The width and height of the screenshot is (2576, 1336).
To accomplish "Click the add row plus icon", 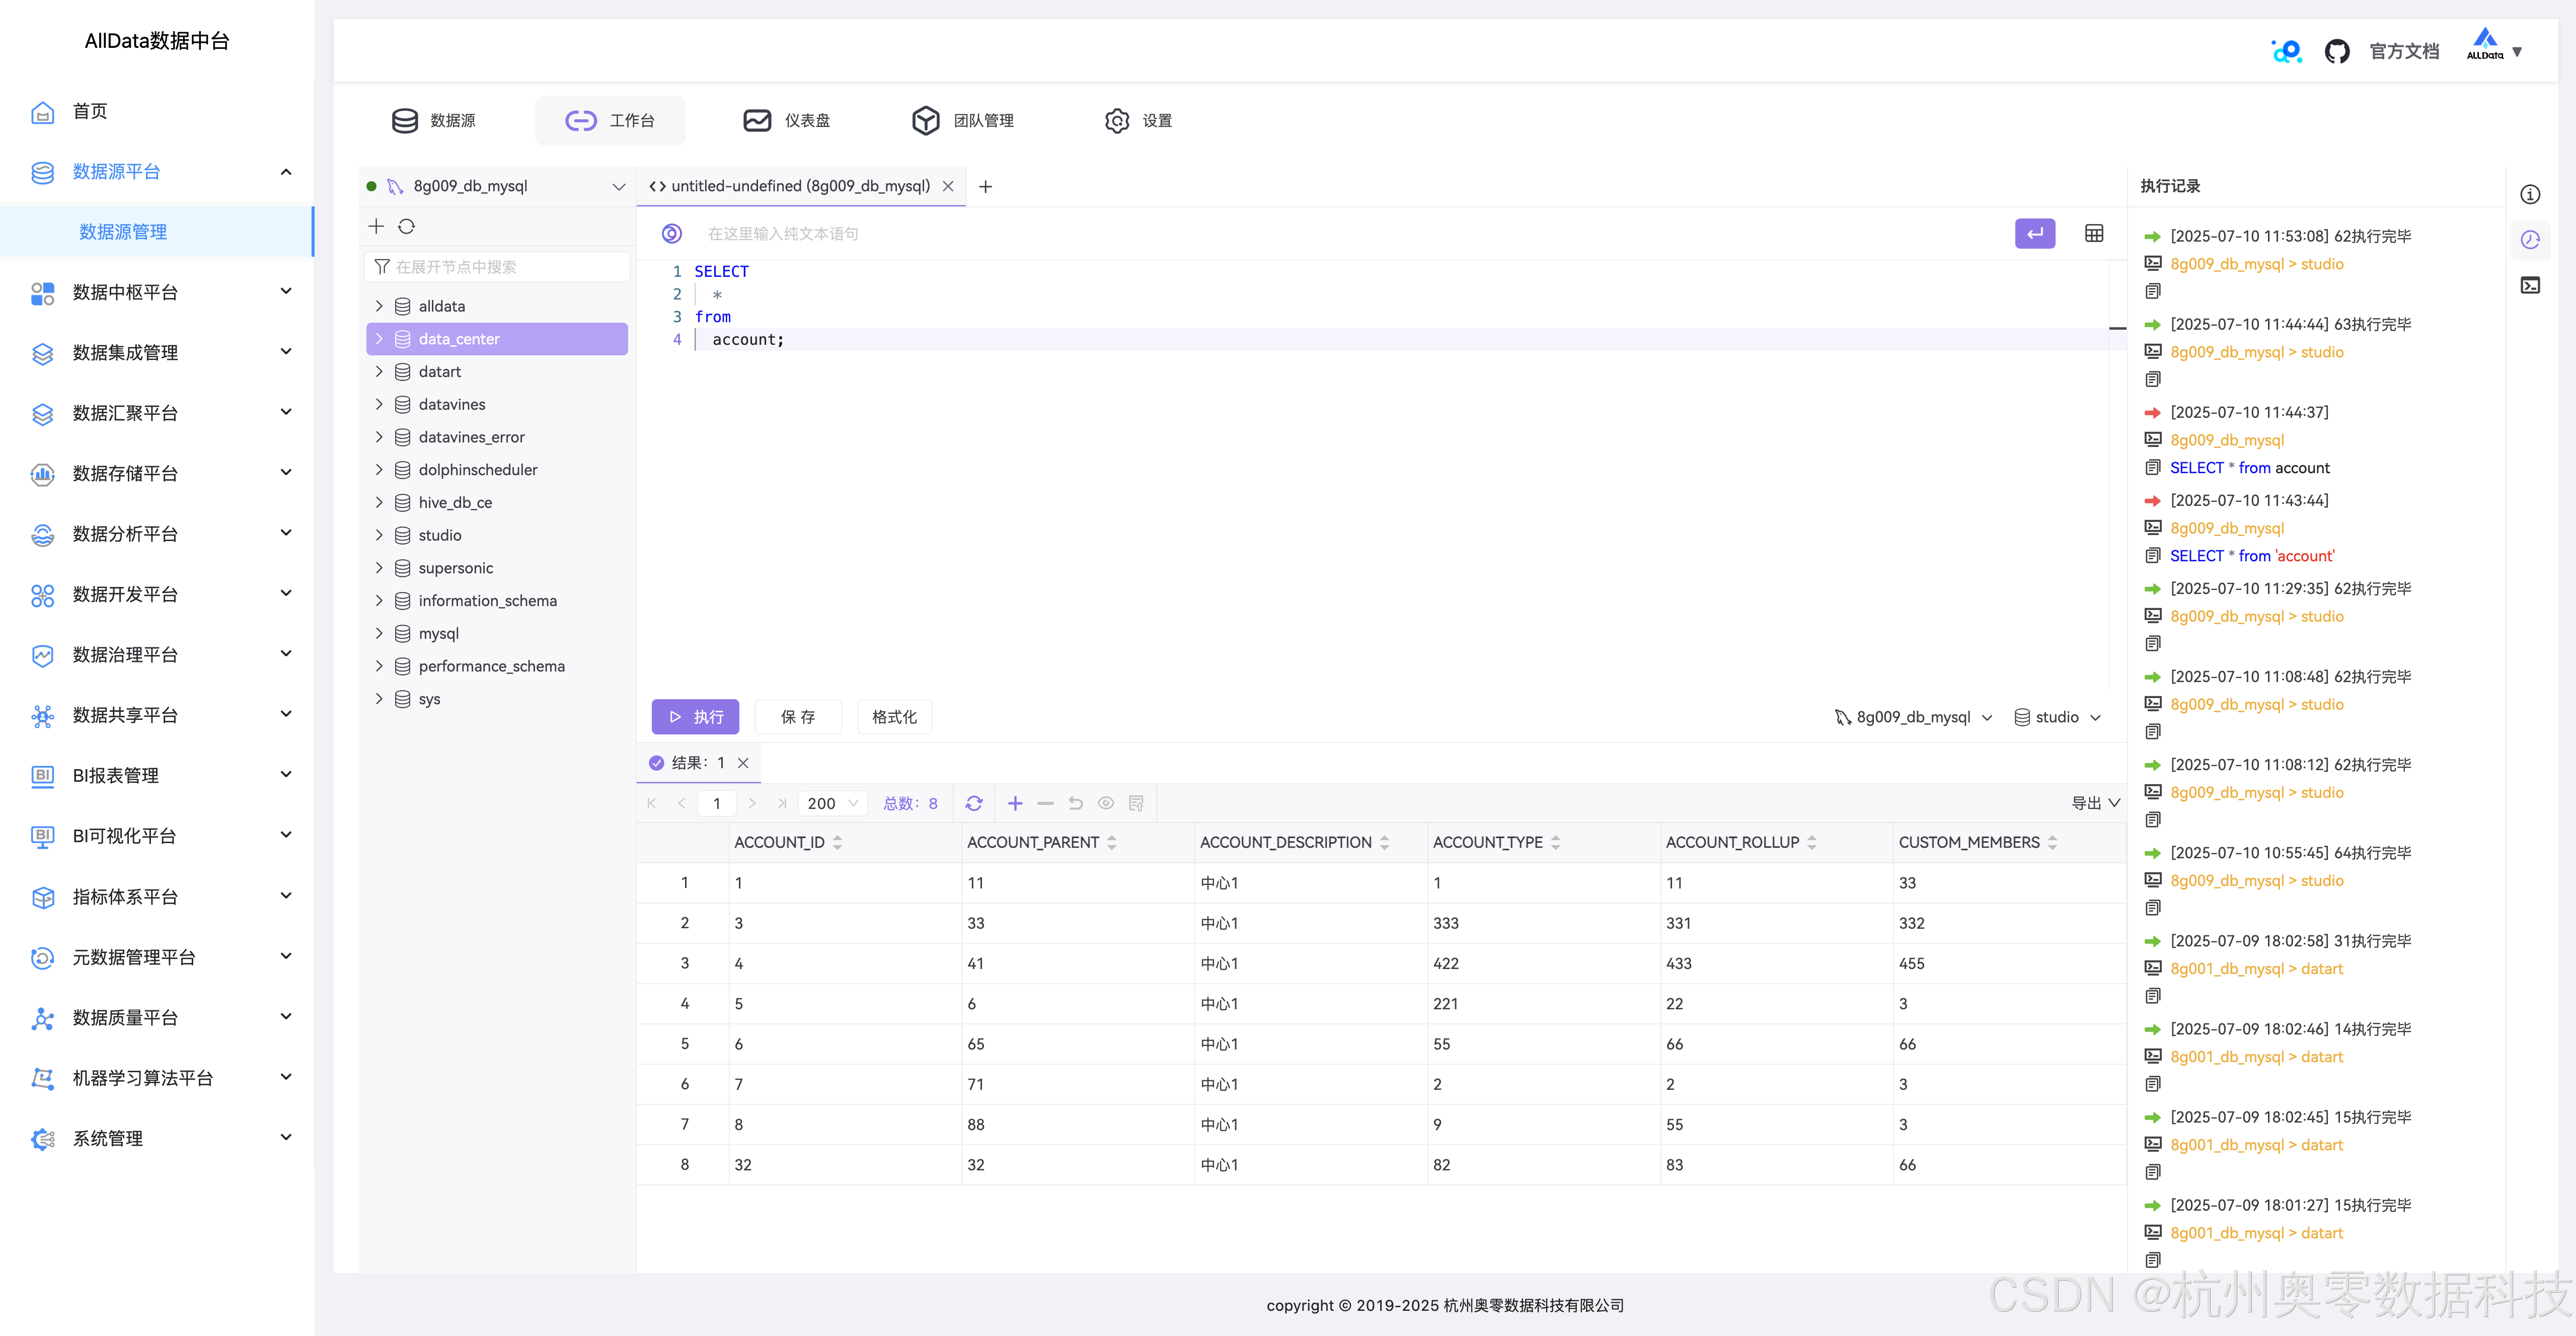I will [x=1015, y=803].
